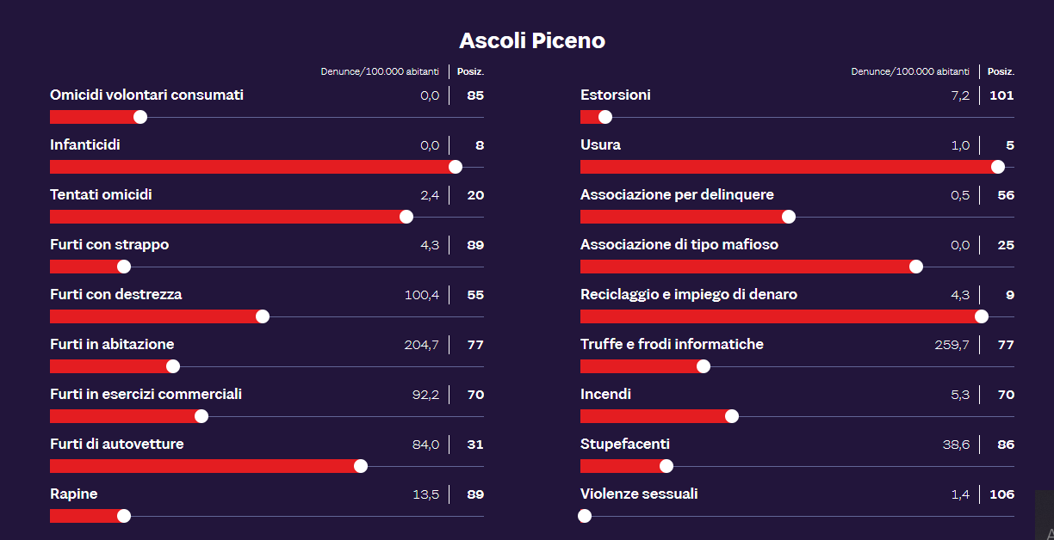The image size is (1054, 540).
Task: Click the Estorsioni slider handle
Action: pos(605,117)
